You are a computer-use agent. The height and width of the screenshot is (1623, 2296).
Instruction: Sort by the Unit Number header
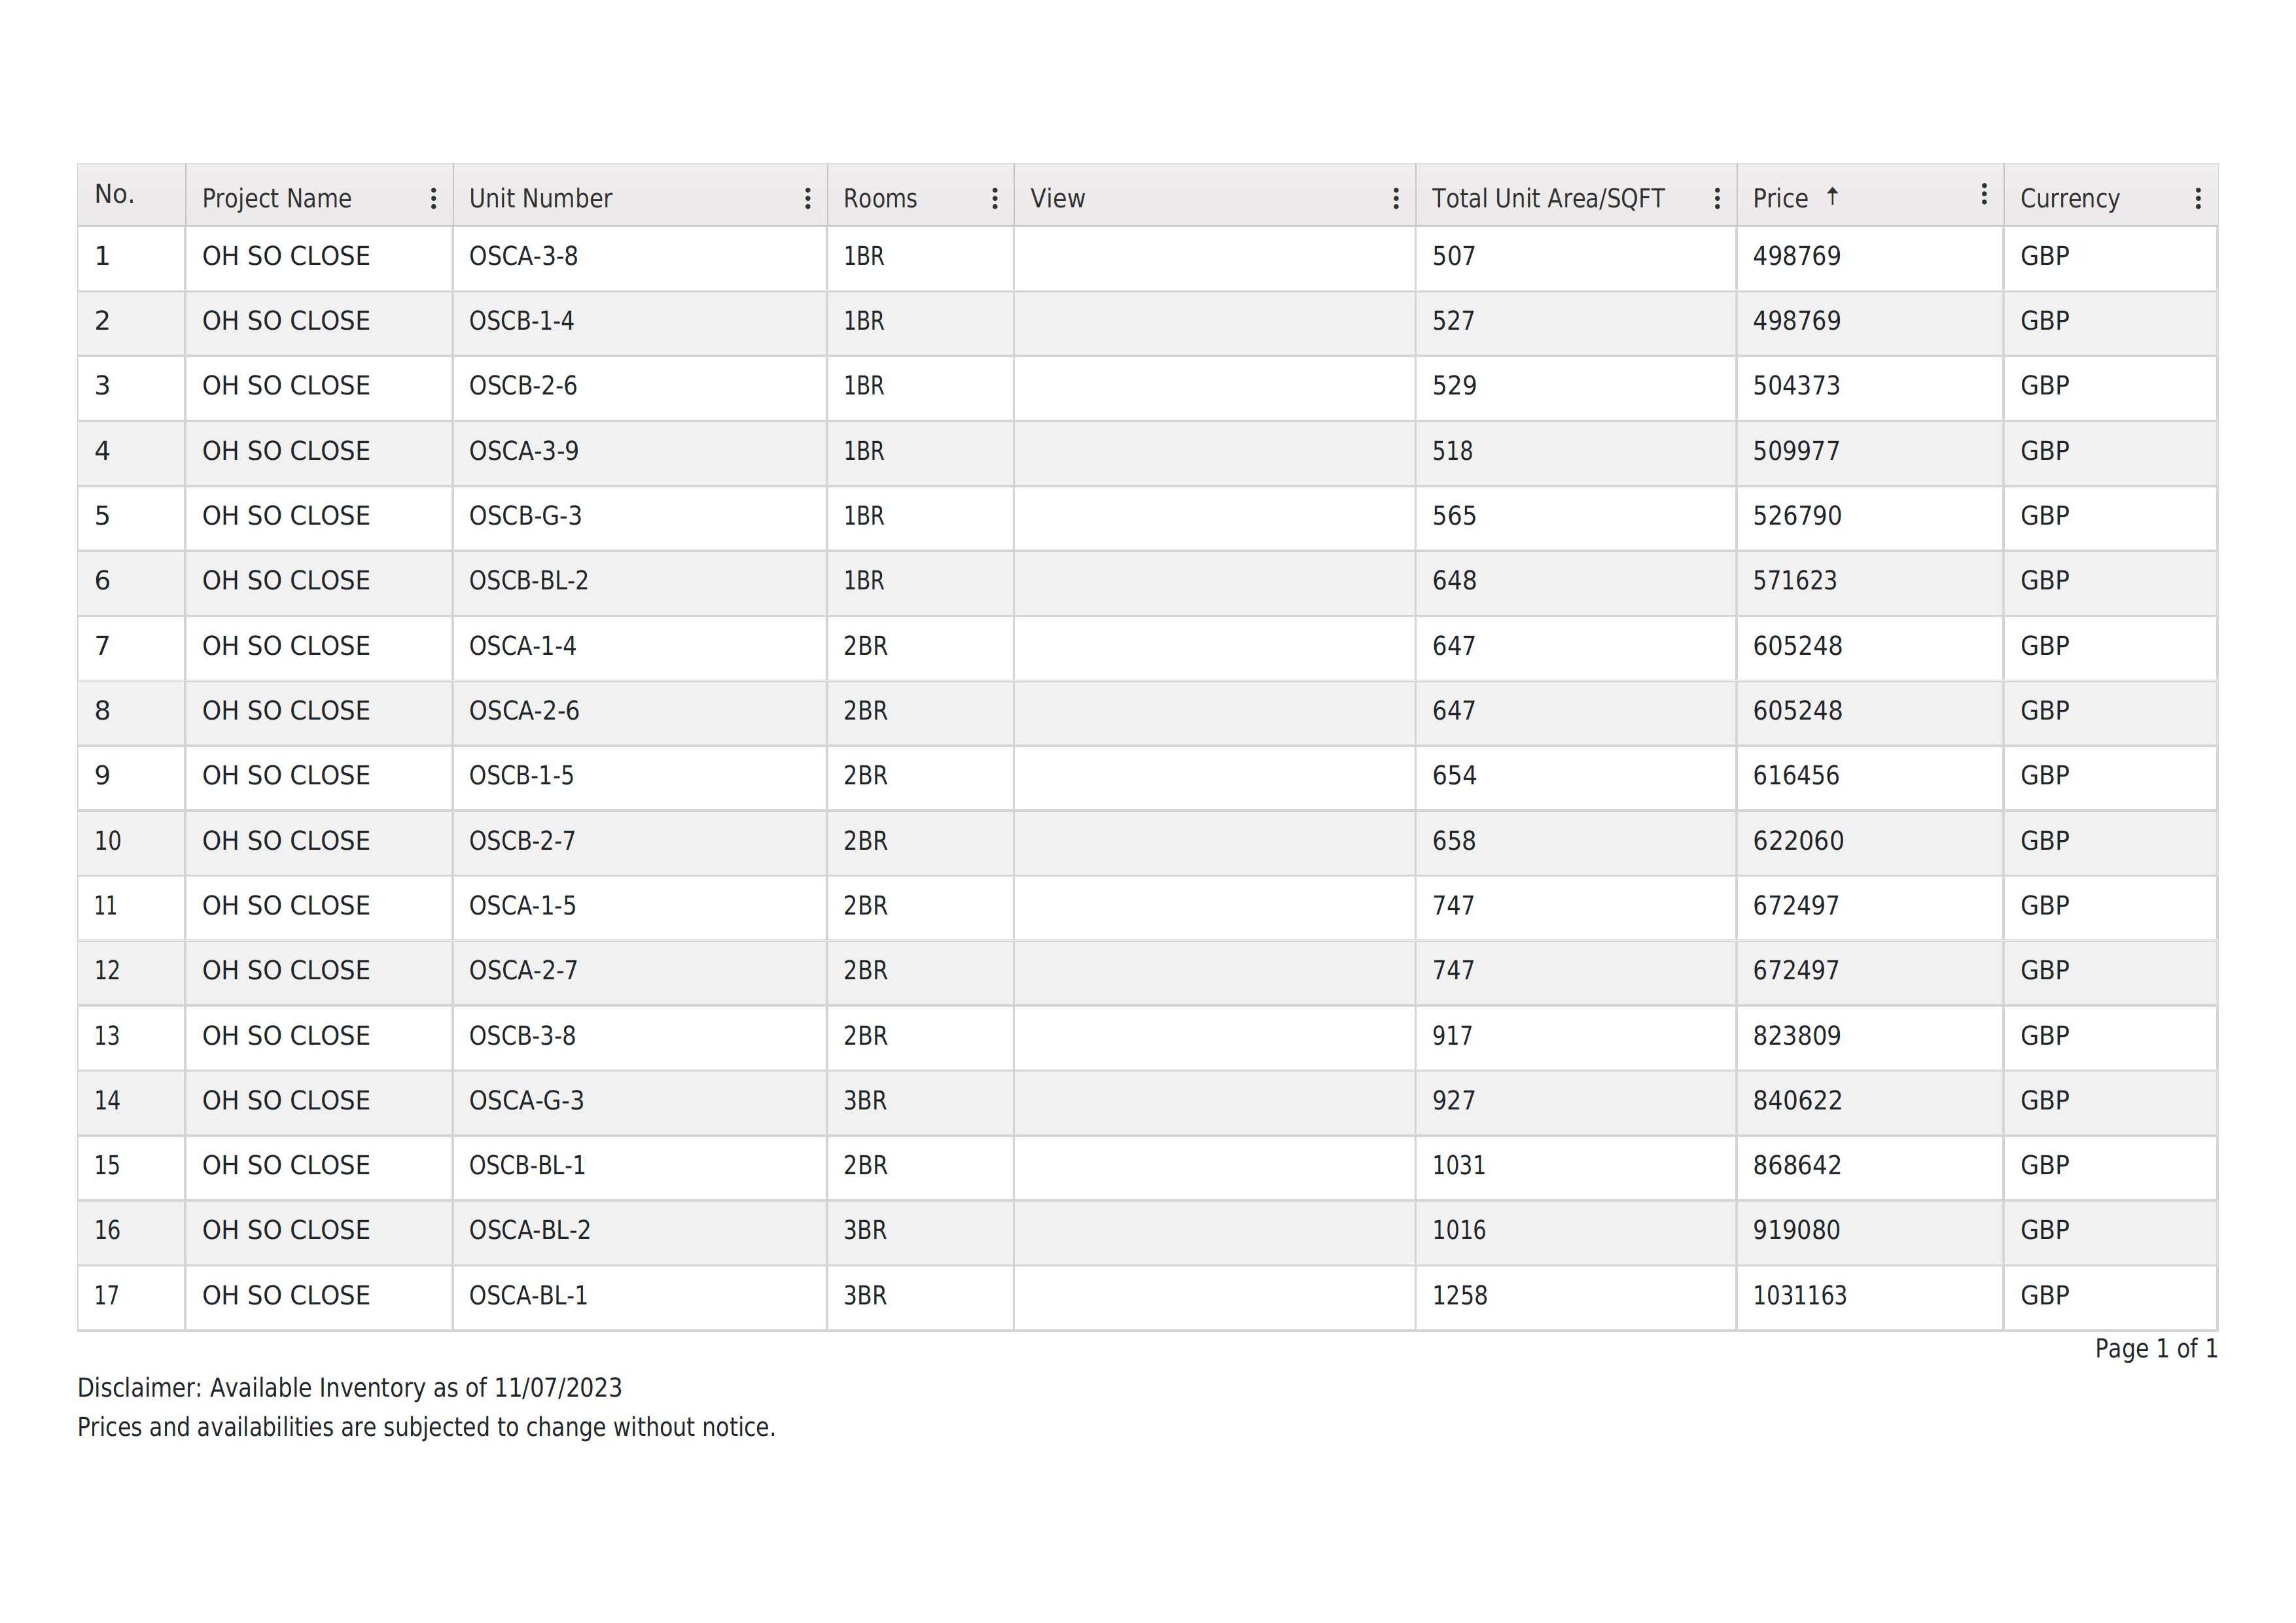(x=540, y=198)
